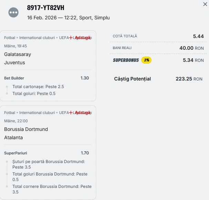Click the 3% Superbonus badge
Image resolution: width=209 pixels, height=200 pixels.
click(147, 60)
